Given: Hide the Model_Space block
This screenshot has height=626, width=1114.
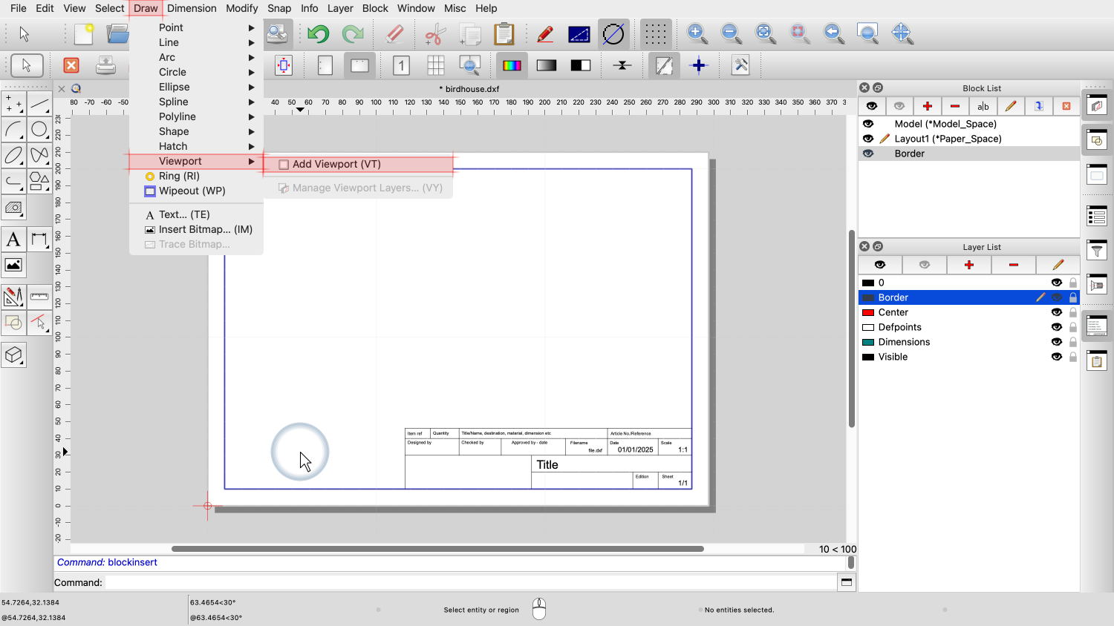Looking at the screenshot, I should pyautogui.click(x=868, y=124).
